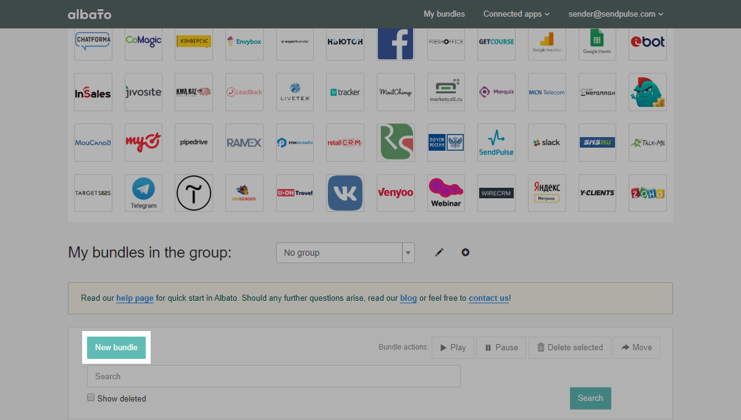Open the Talk-Me app tile
Image resolution: width=741 pixels, height=420 pixels.
pos(648,143)
